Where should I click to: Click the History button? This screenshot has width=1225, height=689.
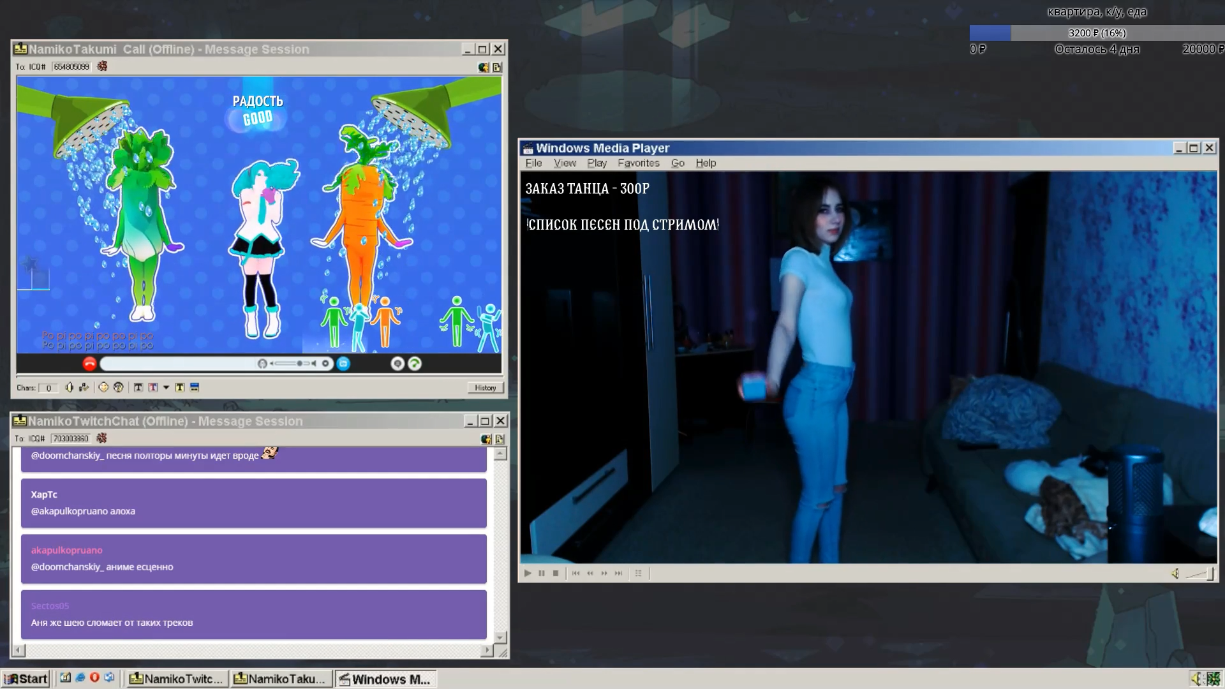(x=485, y=388)
